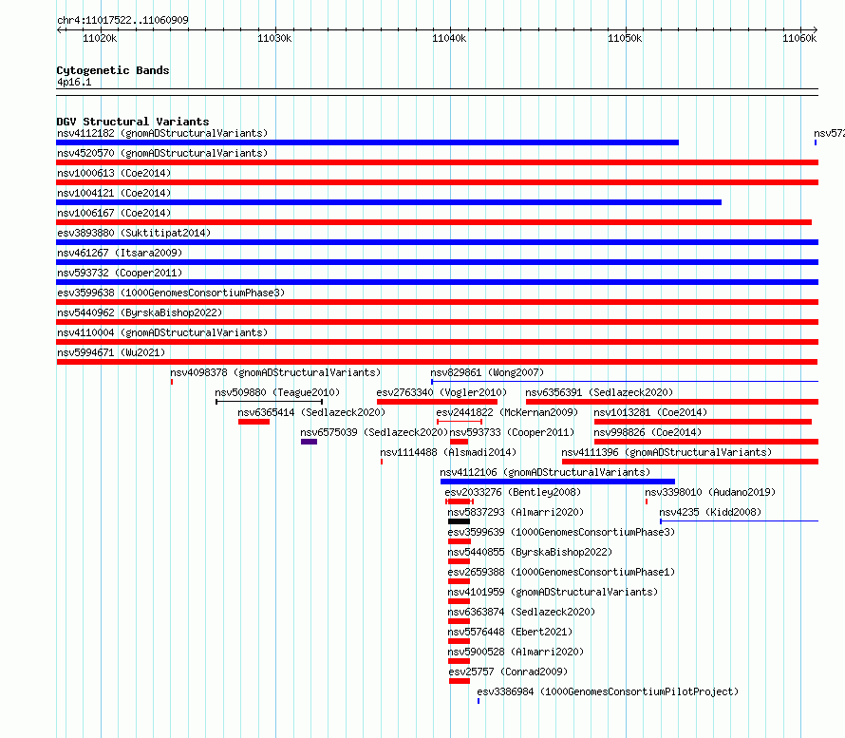Open the nsv1006167 (Coe2014) label
Viewport: 845px width, 738px height.
(114, 213)
